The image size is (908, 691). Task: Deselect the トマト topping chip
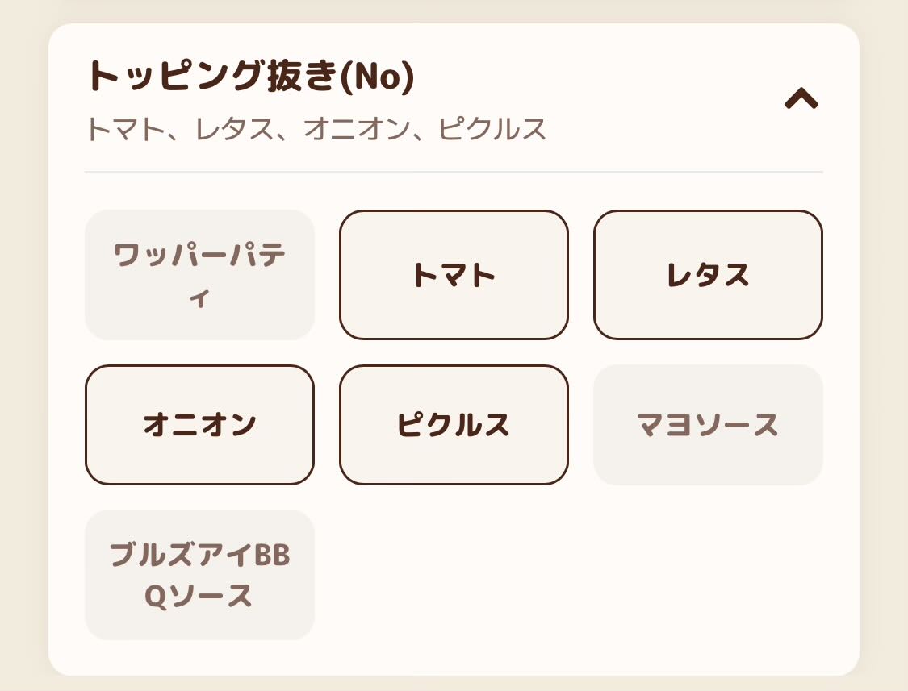[x=454, y=275]
